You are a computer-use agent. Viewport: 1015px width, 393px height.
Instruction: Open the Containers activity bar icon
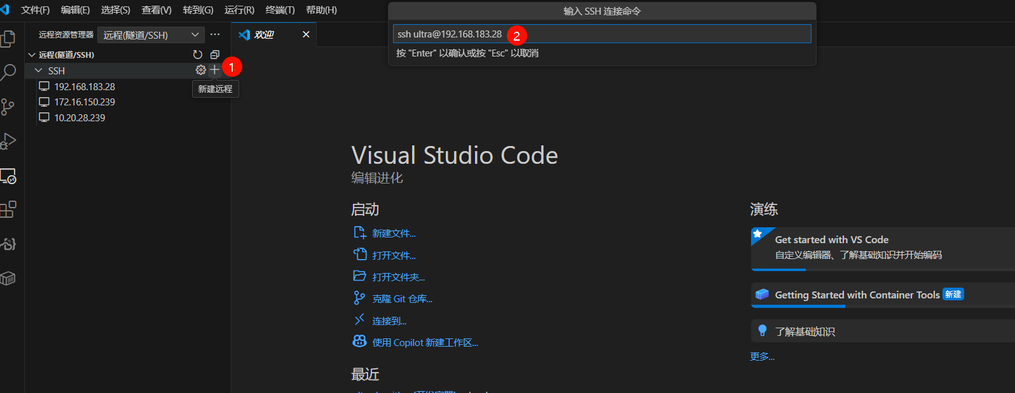point(8,278)
